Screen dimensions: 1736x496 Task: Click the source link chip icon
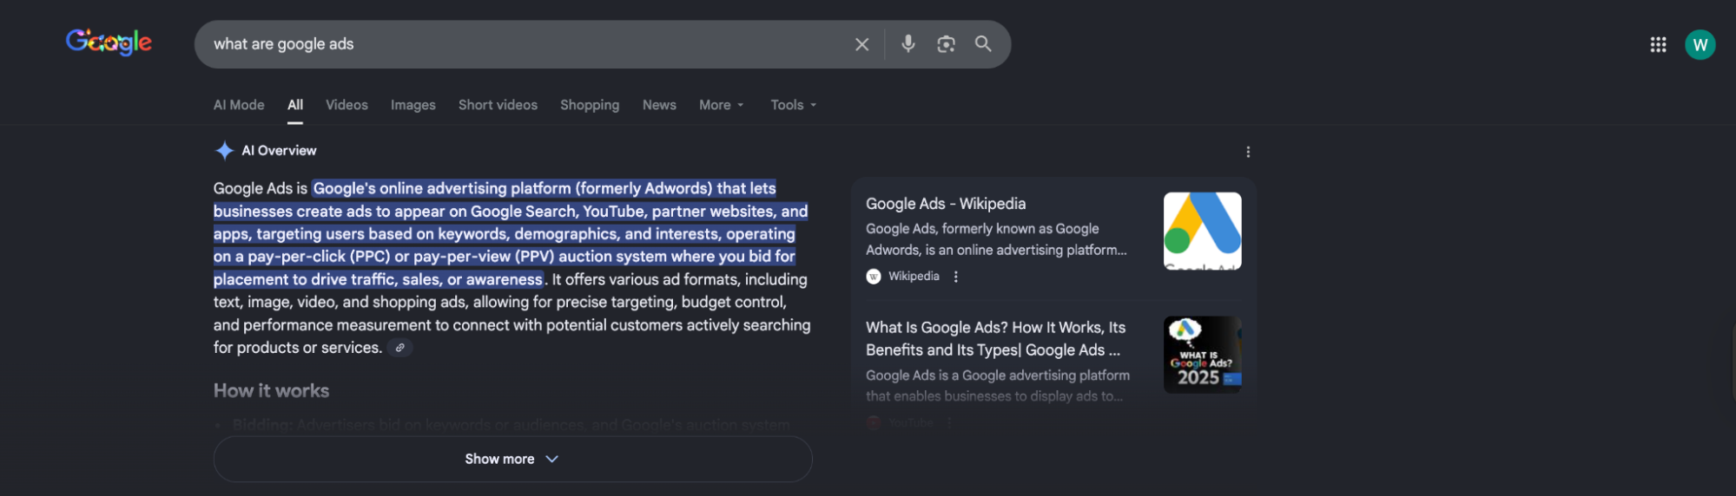pos(399,348)
